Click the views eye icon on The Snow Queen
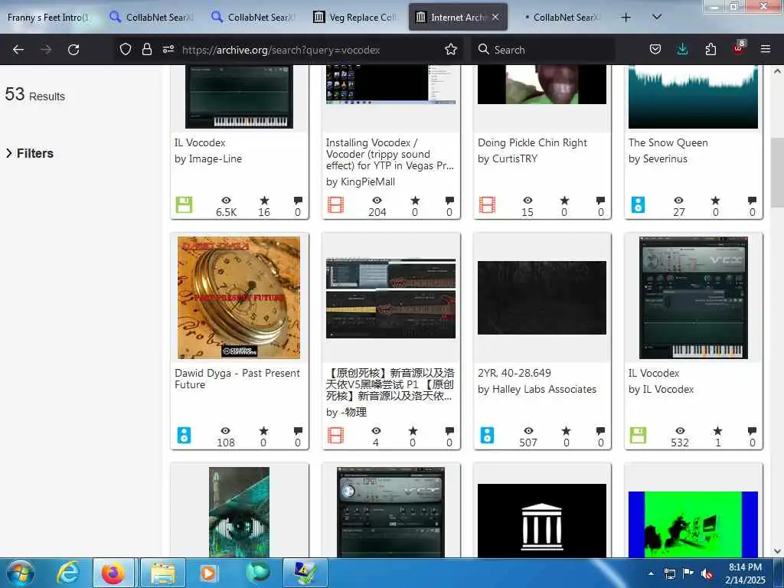 (678, 201)
